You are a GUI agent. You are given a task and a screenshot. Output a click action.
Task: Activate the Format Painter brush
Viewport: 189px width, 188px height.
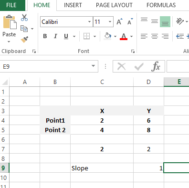coord(24,40)
